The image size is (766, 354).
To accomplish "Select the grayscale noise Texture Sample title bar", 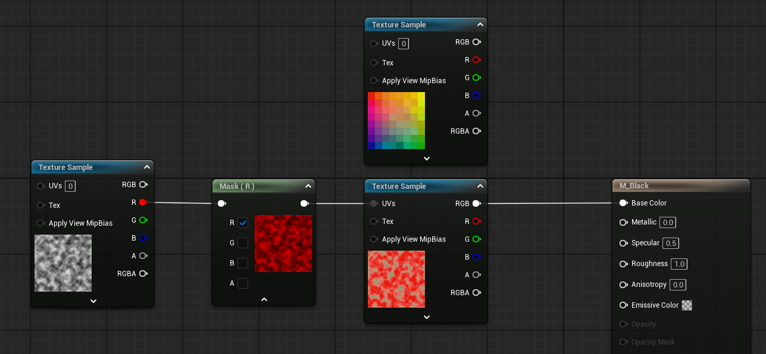I will (92, 167).
